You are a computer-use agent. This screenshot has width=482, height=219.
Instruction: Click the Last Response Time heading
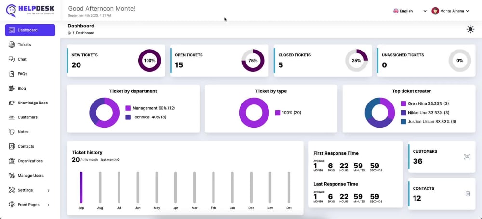click(335, 184)
